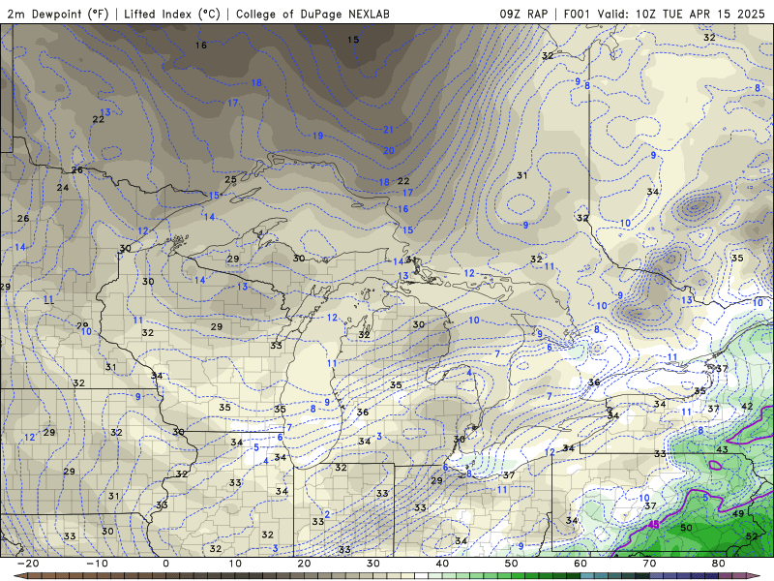Click the 'F001' forecast hour label
Screen dimensions: 774x581
(x=577, y=14)
